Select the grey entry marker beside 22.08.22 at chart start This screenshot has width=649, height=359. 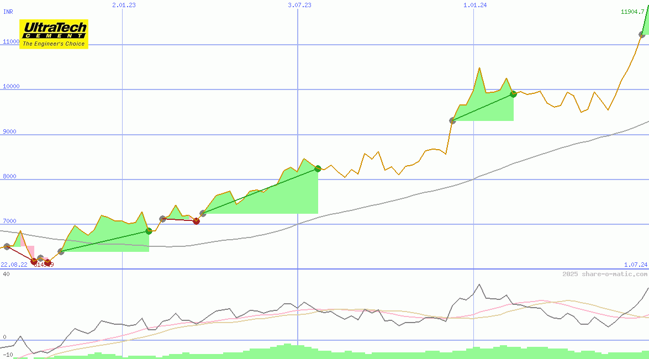pos(7,247)
